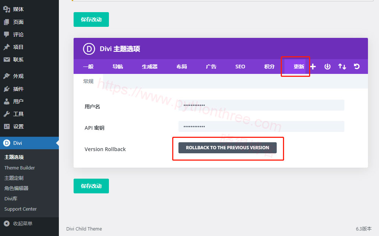Viewport: 379px width, 236px height.
Task: Click the 项目 pushpin icon
Action: coord(7,47)
